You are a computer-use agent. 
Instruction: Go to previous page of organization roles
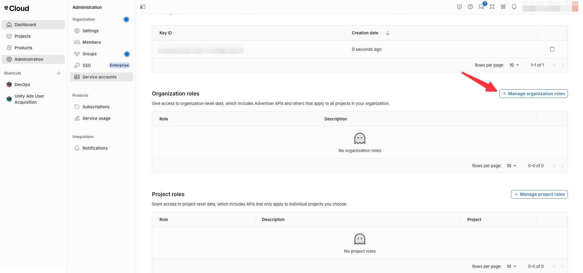(554, 166)
